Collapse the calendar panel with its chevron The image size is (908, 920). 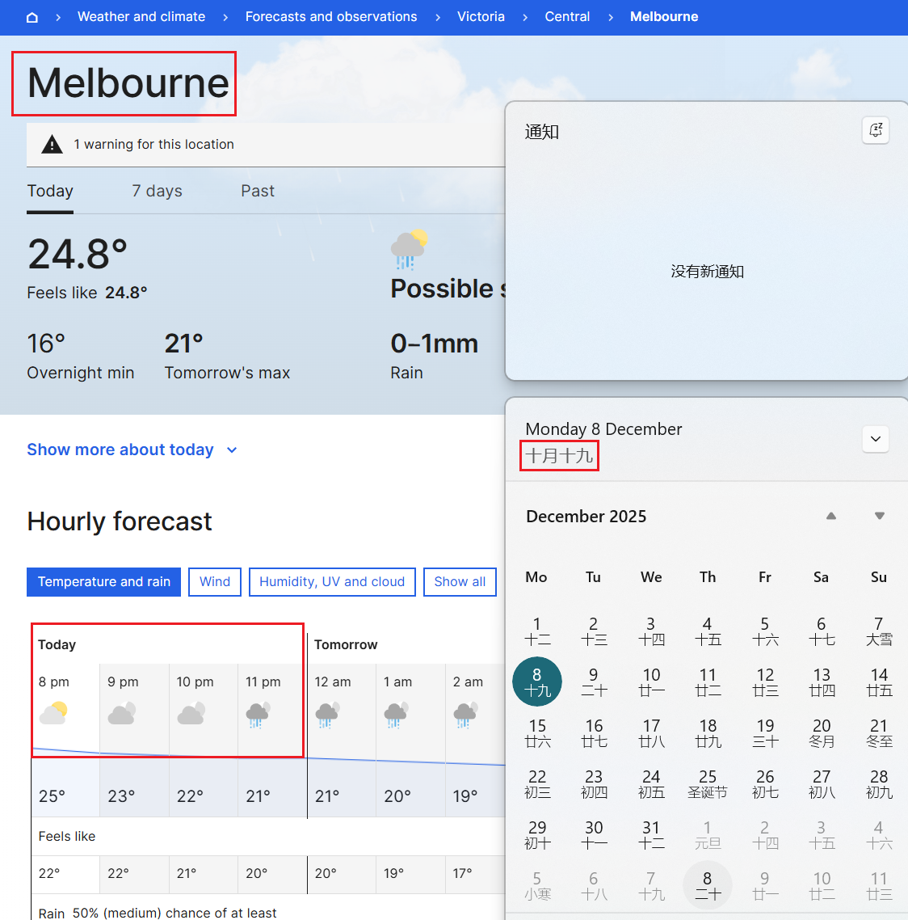pyautogui.click(x=875, y=438)
